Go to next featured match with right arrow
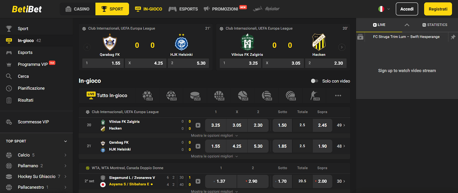Screen dimensions: 458x193 [x=342, y=47]
